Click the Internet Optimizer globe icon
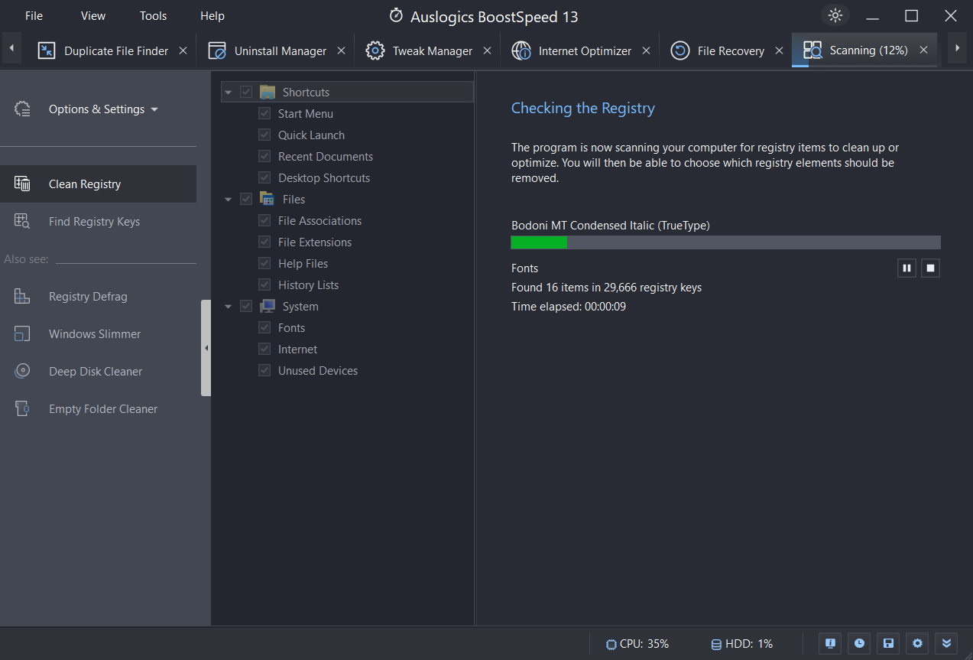The height and width of the screenshot is (660, 973). coord(521,50)
